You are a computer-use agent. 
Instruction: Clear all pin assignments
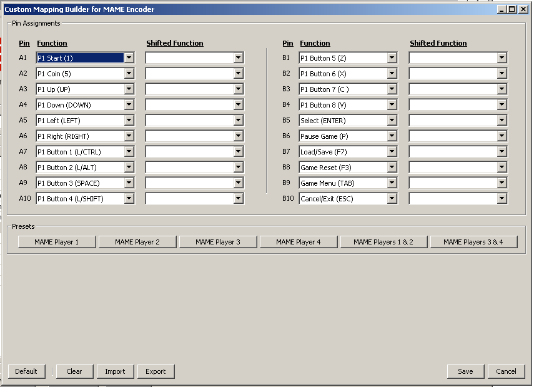pos(74,371)
